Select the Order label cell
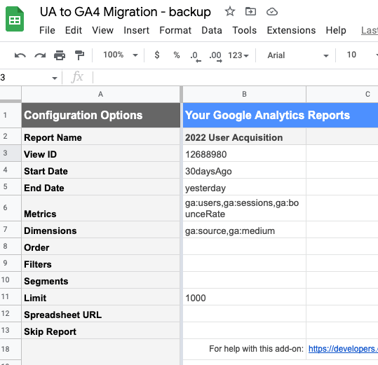Screen dimensions: 378x365 point(101,247)
